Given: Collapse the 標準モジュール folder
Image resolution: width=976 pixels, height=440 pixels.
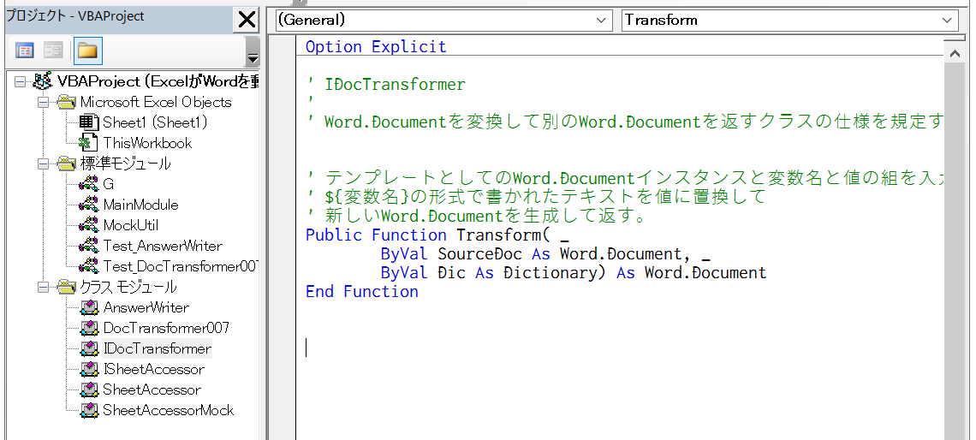Looking at the screenshot, I should 43,164.
